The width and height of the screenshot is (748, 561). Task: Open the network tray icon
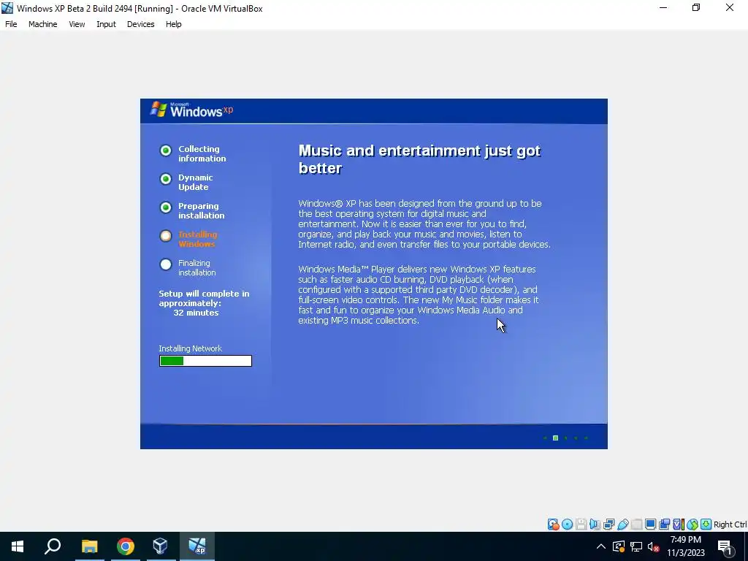pyautogui.click(x=636, y=546)
